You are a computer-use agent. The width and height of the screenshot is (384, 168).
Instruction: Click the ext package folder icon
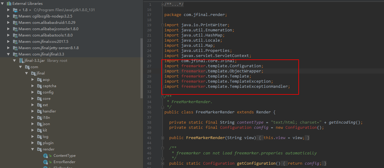tap(39, 105)
